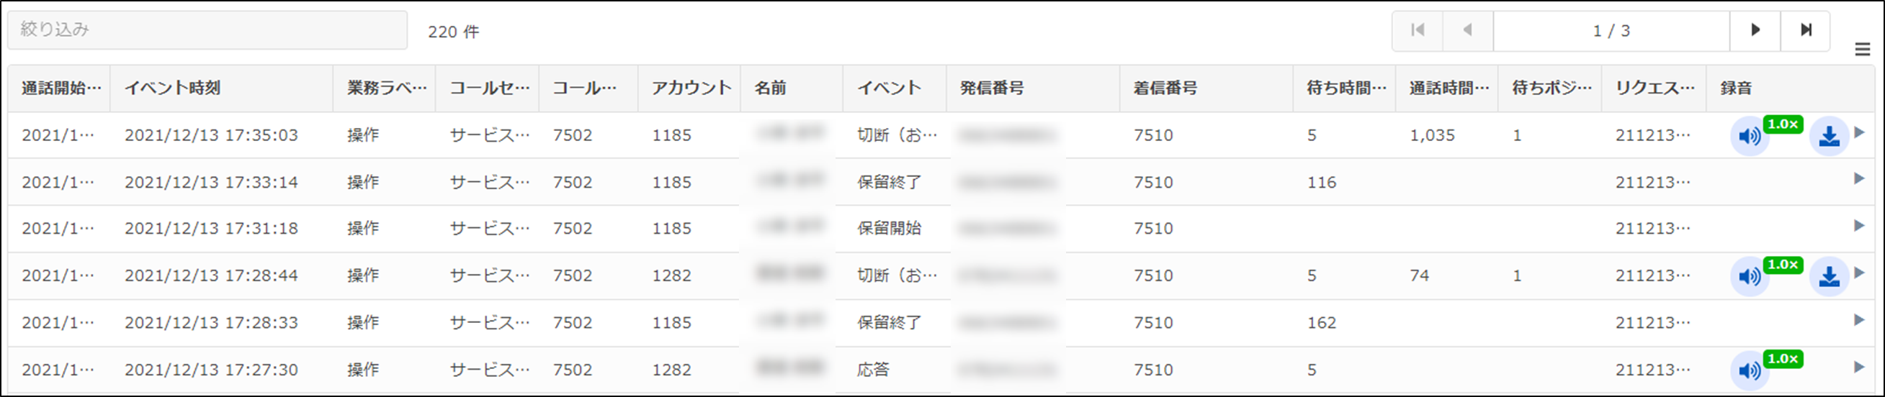Go to the next page of results
The width and height of the screenshot is (1885, 397).
click(1755, 31)
